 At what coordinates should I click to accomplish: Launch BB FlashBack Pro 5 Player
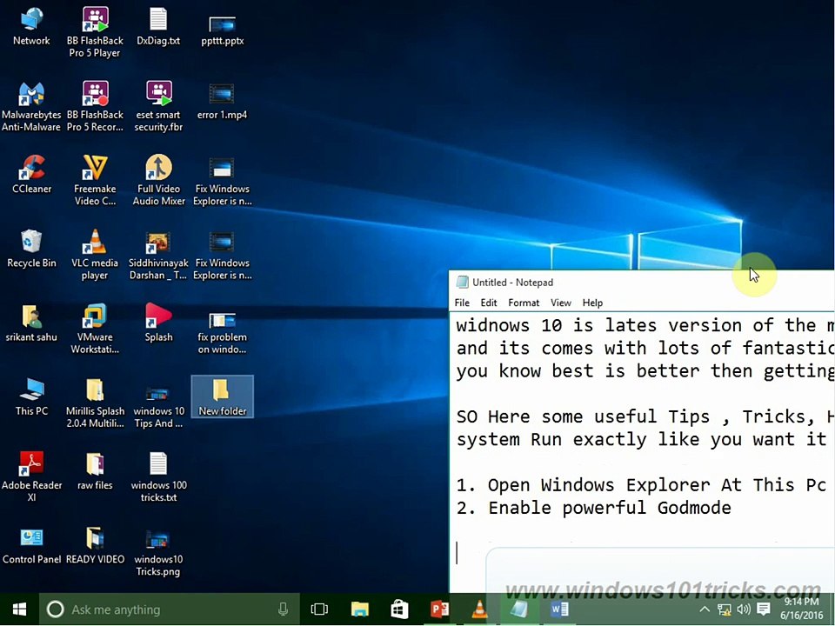(x=95, y=32)
